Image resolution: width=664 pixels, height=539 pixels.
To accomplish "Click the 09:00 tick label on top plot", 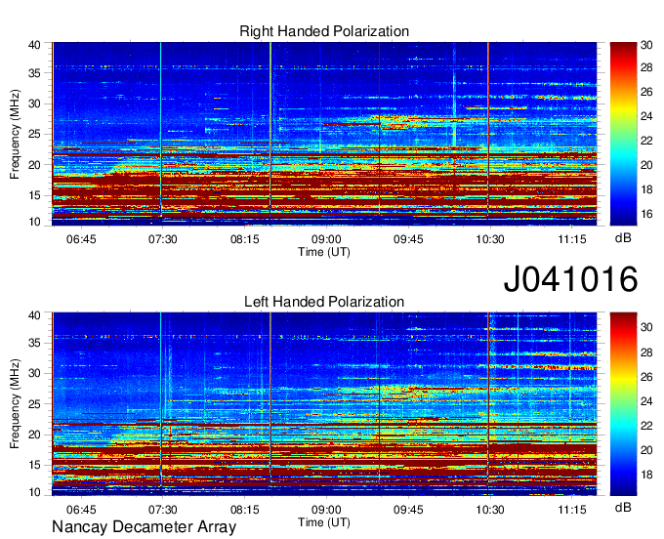I will [x=326, y=239].
